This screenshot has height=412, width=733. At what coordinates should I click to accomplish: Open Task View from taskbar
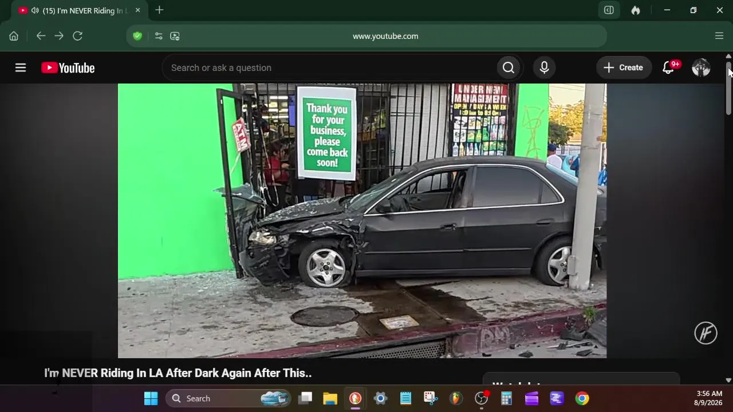pos(305,398)
